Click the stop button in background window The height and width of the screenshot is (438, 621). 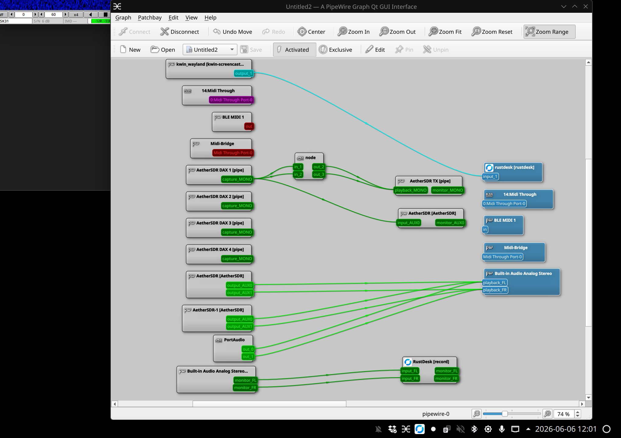tap(105, 14)
